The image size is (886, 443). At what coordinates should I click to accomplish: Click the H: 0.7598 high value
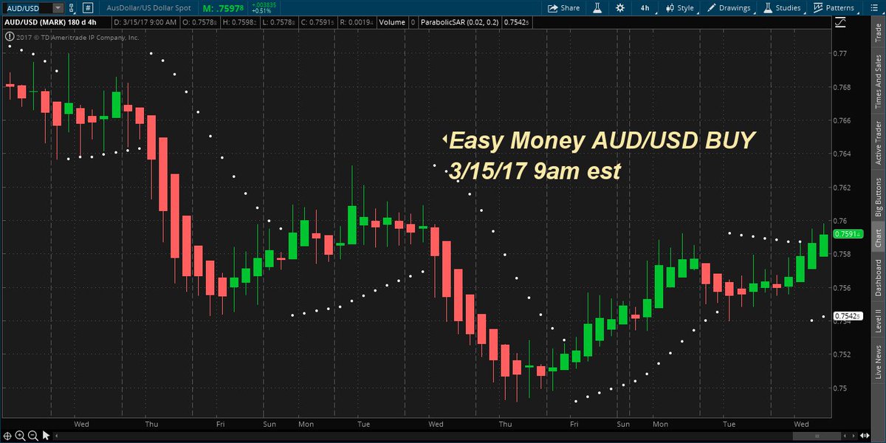click(238, 23)
